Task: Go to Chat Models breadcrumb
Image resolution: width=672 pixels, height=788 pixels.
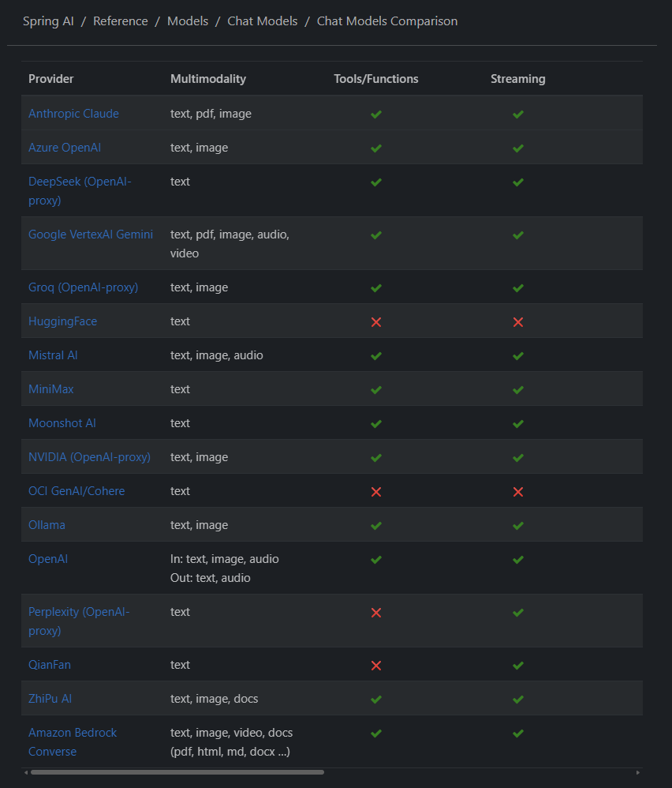Action: (263, 21)
